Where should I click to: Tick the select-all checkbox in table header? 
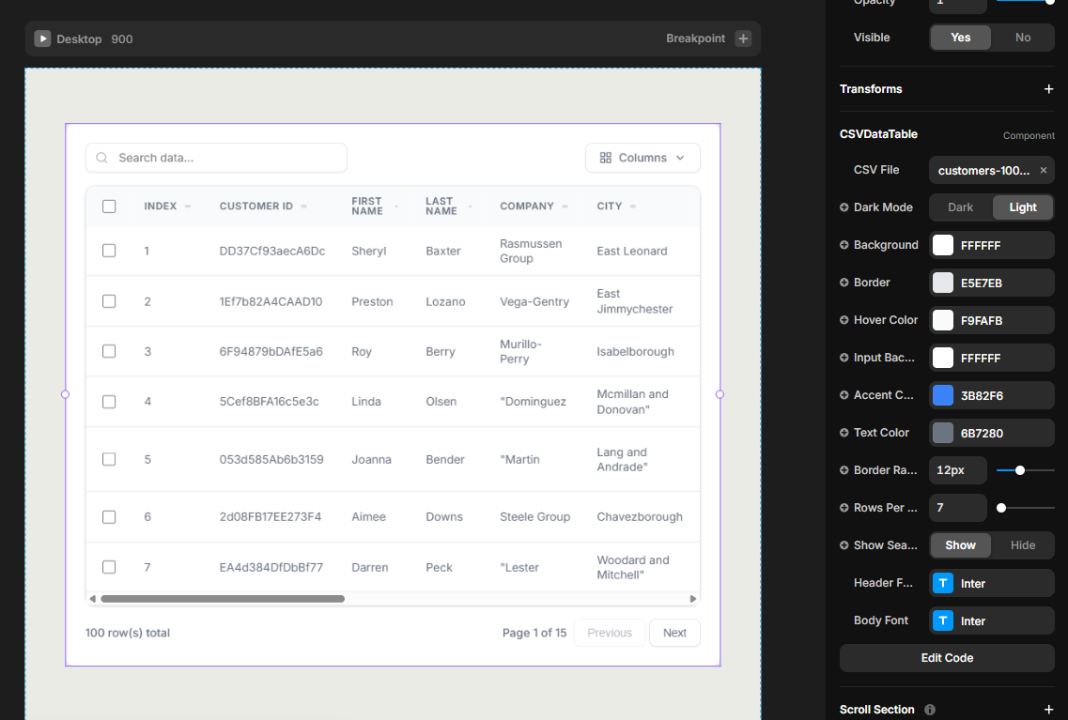[x=109, y=207]
